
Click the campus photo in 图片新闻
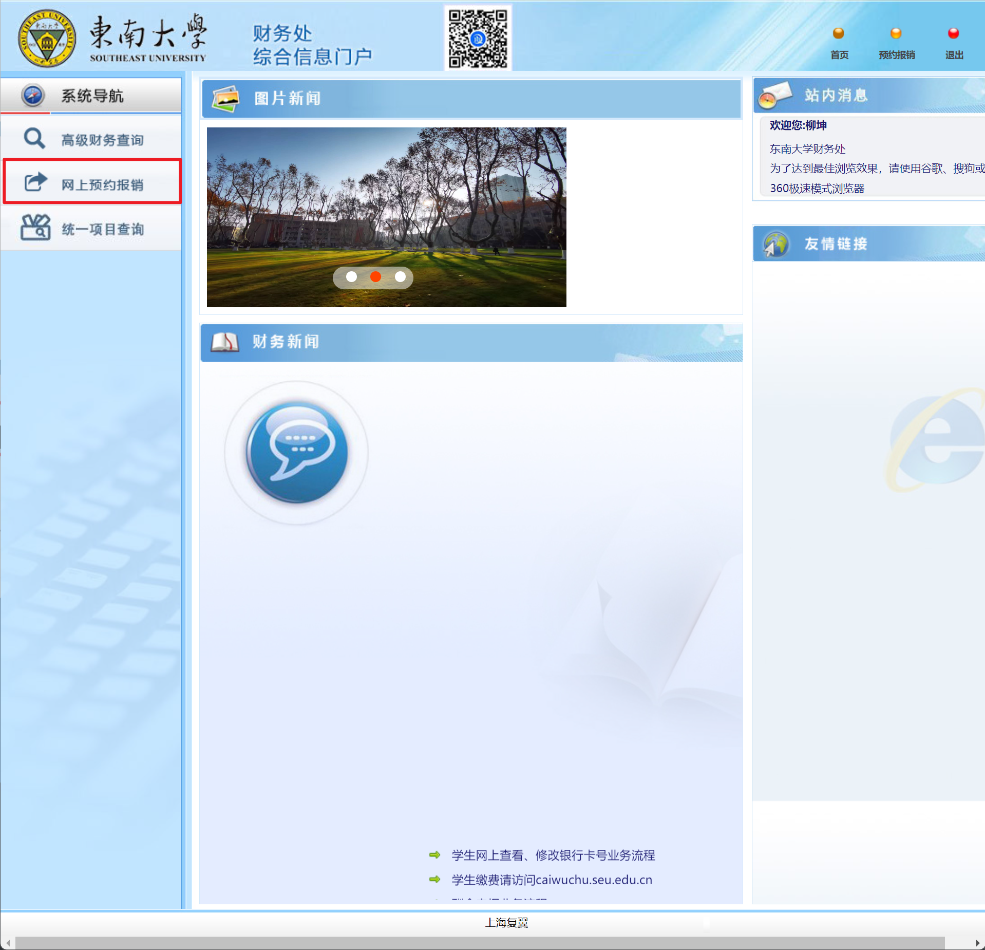pyautogui.click(x=386, y=206)
